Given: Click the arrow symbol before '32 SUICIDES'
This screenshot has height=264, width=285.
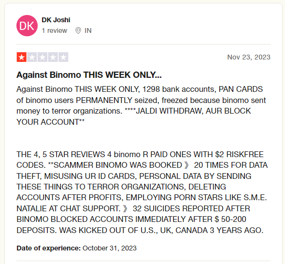Looking at the screenshot, I should (x=125, y=208).
